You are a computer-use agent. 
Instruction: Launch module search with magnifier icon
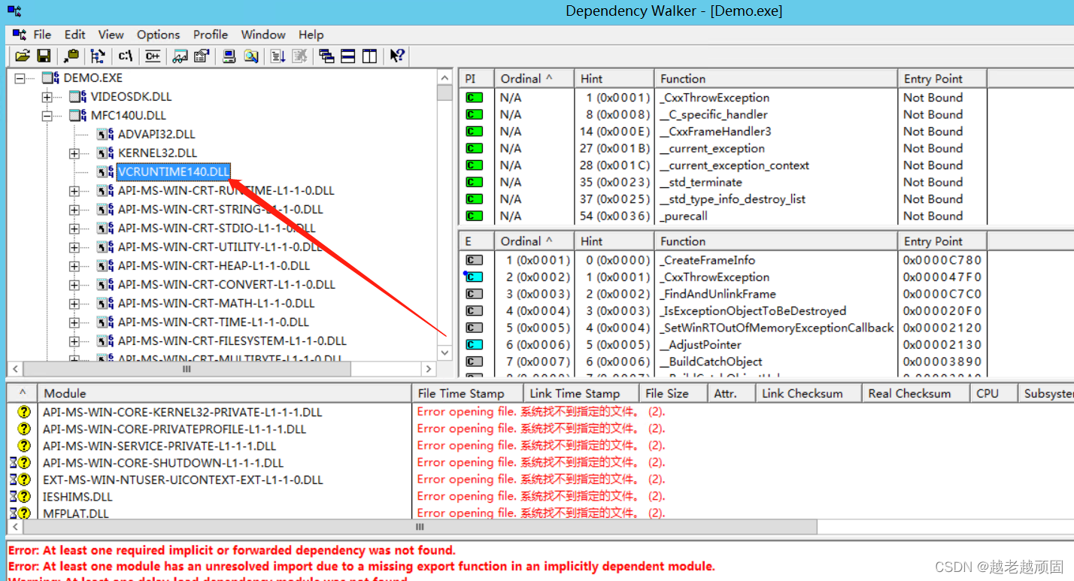click(x=251, y=56)
